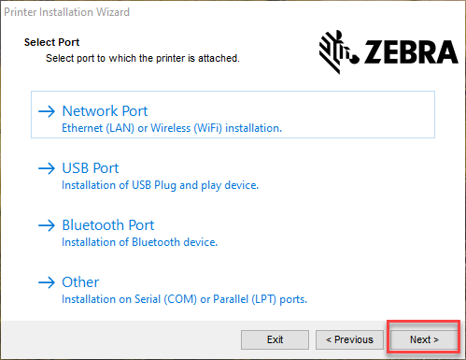Image resolution: width=466 pixels, height=360 pixels.
Task: Click the arrow icon beside USB Port
Action: [47, 168]
